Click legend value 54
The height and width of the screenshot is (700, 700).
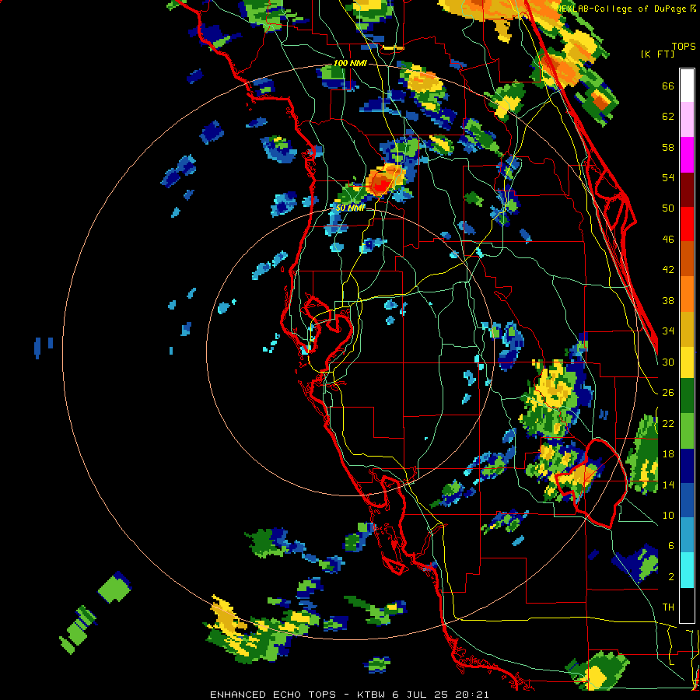tap(668, 177)
